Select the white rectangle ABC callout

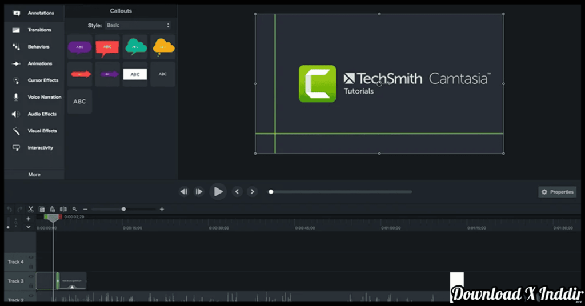(x=135, y=74)
